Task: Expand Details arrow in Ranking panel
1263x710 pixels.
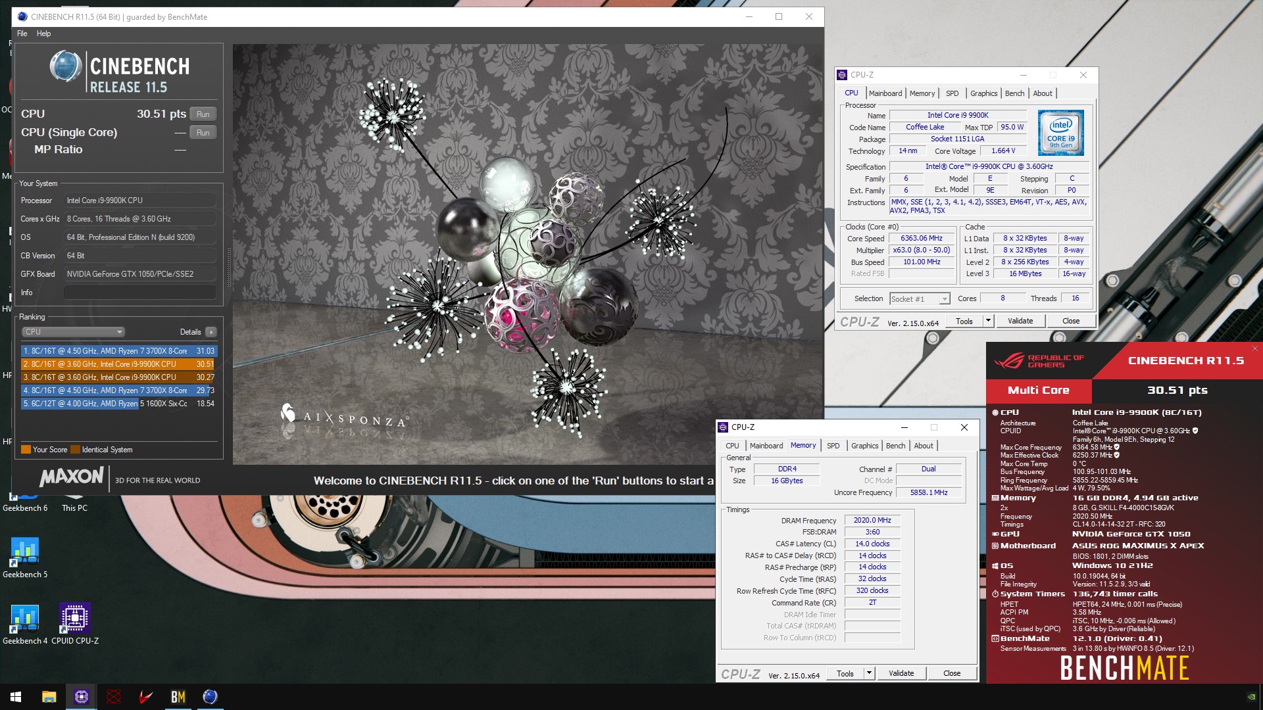Action: (x=210, y=332)
